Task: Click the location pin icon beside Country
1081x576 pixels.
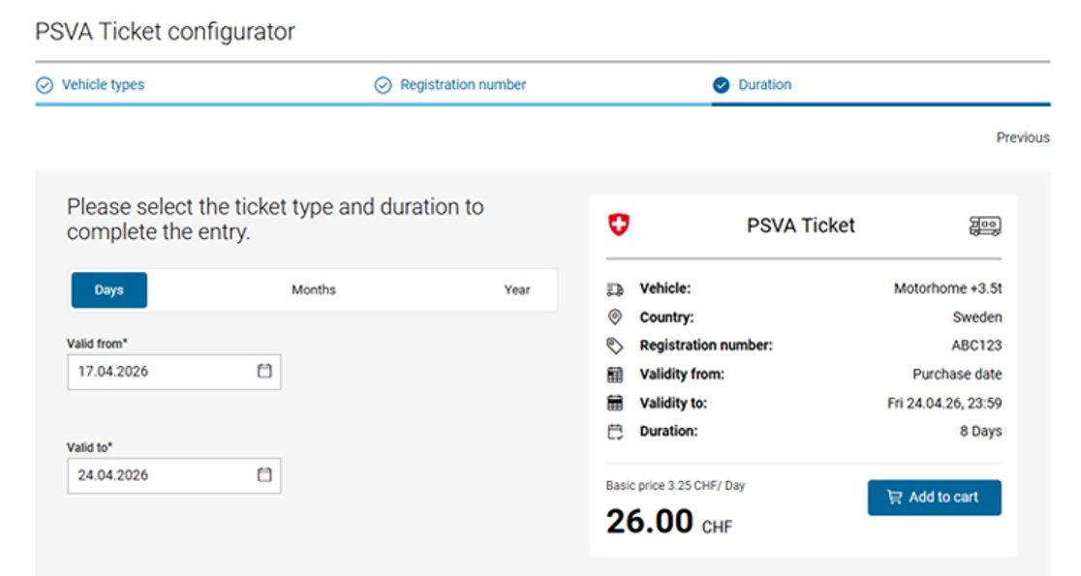Action: pyautogui.click(x=614, y=318)
